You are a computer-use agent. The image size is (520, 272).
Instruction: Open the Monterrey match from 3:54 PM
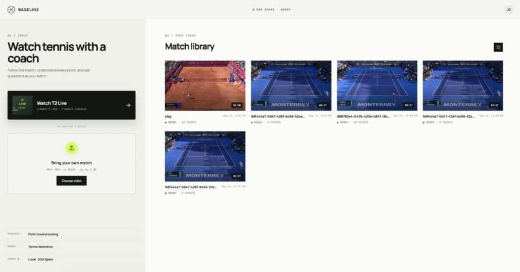[291, 86]
